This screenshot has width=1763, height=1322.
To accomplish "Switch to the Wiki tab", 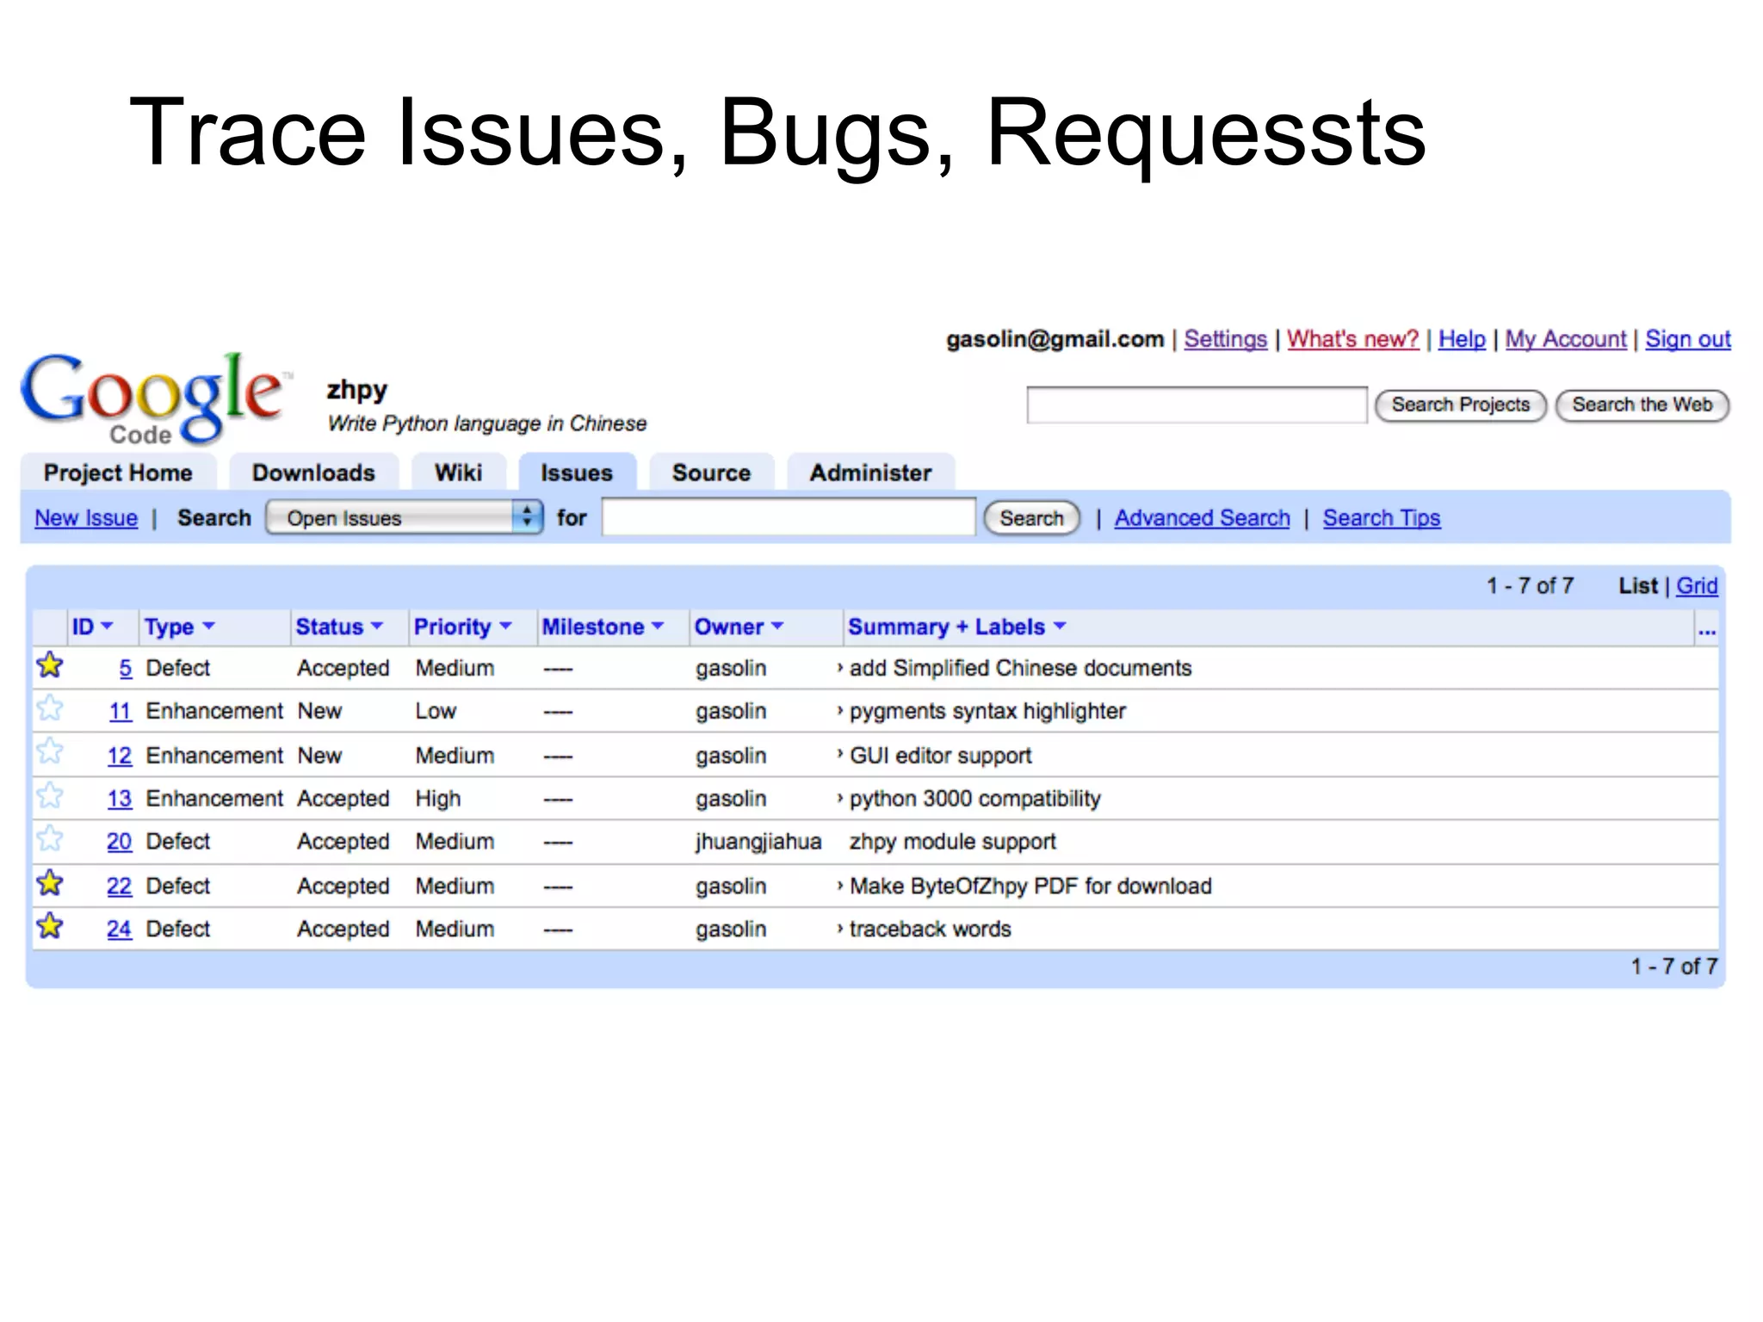I will click(458, 473).
